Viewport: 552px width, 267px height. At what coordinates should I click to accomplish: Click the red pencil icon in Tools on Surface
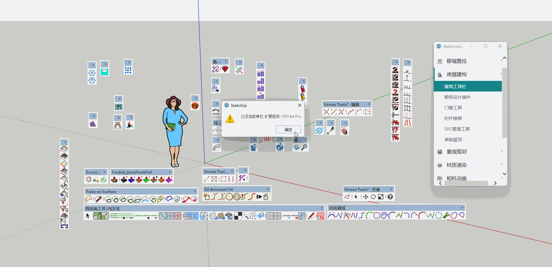98,199
